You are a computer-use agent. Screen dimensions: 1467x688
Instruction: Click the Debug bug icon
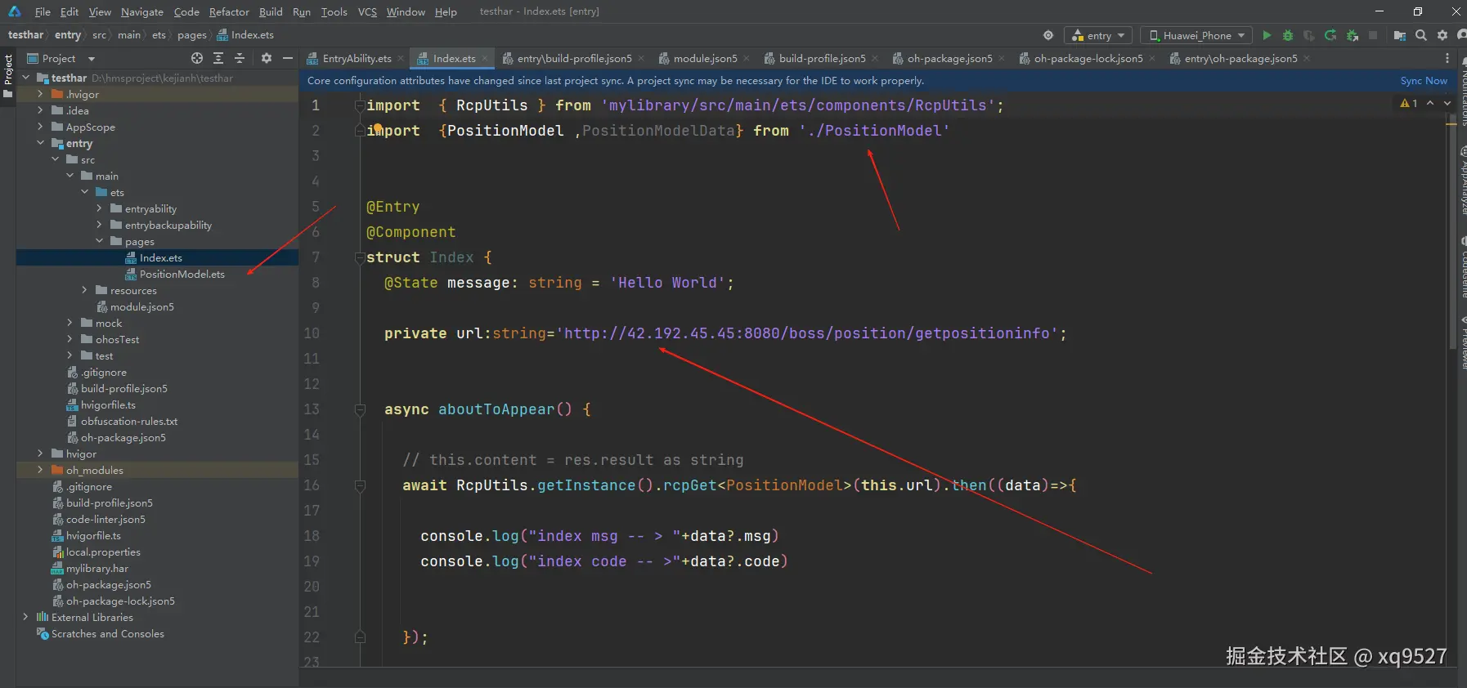pos(1288,35)
